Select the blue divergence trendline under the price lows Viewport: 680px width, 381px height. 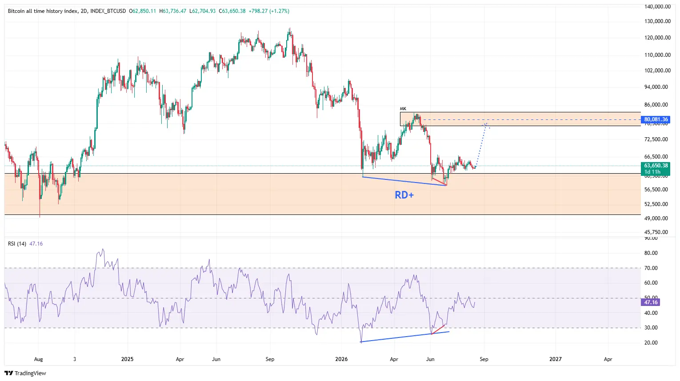pyautogui.click(x=404, y=181)
